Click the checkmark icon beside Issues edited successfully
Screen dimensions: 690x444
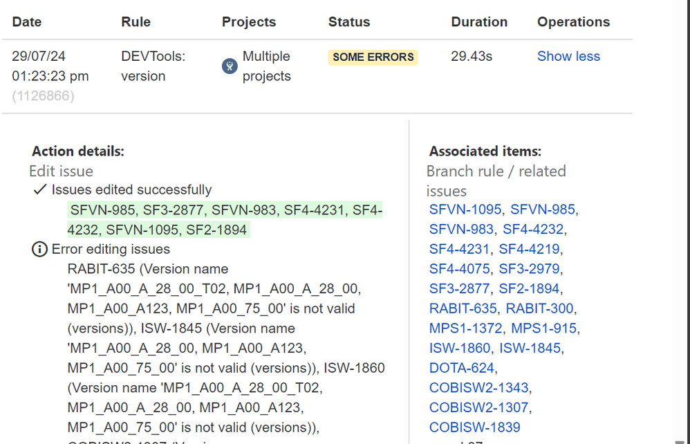click(x=40, y=189)
